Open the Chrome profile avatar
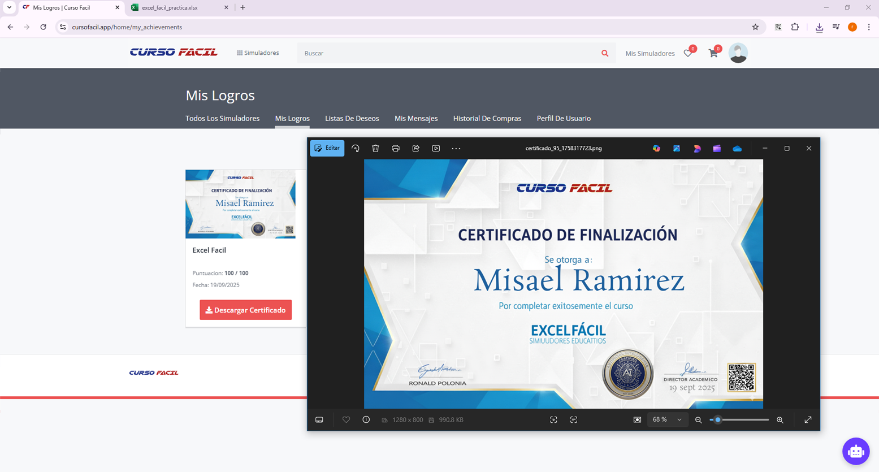 852,27
